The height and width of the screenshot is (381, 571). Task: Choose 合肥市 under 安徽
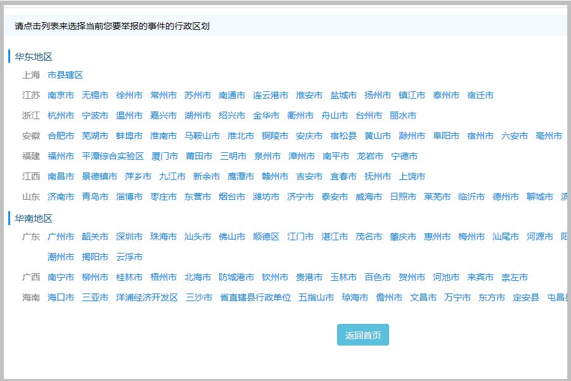[x=61, y=136]
